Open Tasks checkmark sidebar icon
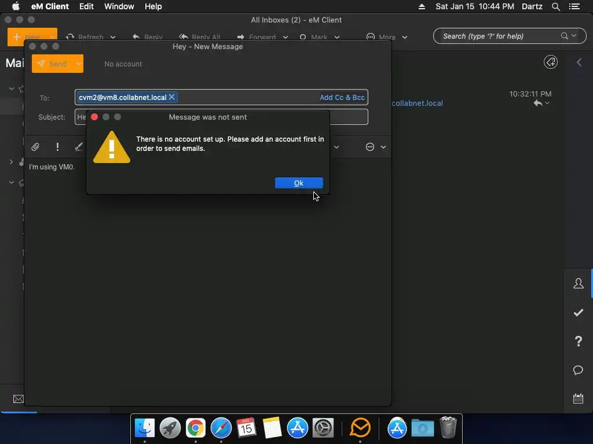 [579, 312]
